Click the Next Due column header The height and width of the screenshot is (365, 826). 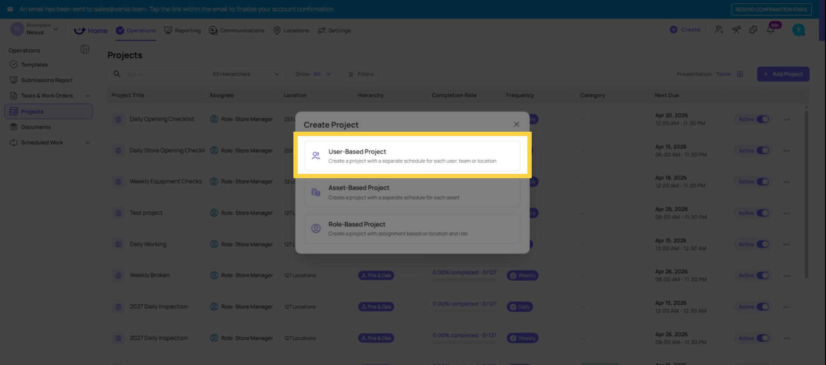point(666,95)
